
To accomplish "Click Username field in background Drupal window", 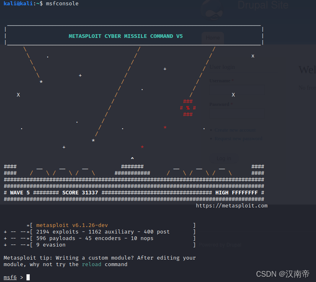I will click(237, 90).
